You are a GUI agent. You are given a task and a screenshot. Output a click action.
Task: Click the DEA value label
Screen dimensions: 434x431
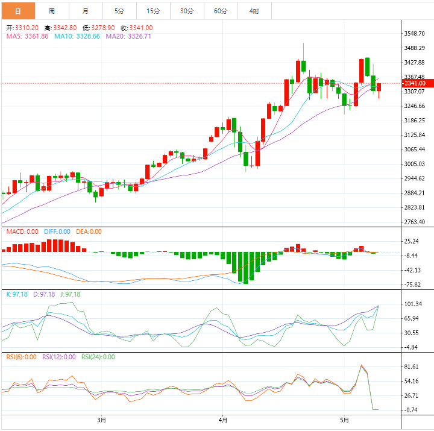click(88, 231)
